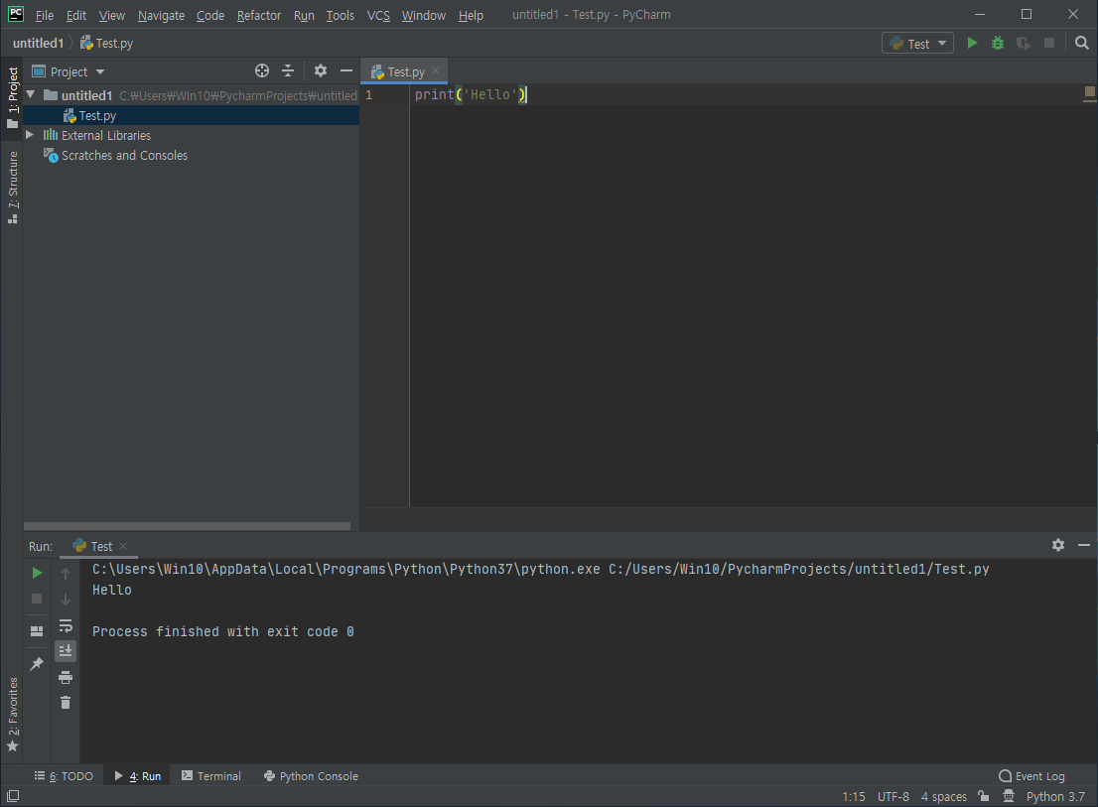Close the Test tab in Run panel
The image size is (1098, 807).
(x=123, y=545)
